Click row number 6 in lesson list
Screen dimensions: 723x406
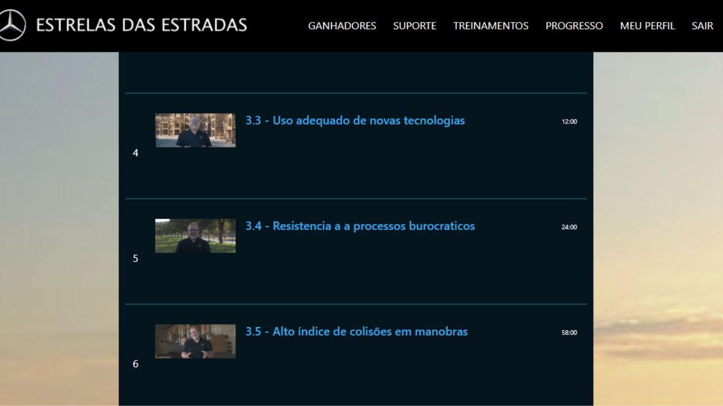pos(136,364)
